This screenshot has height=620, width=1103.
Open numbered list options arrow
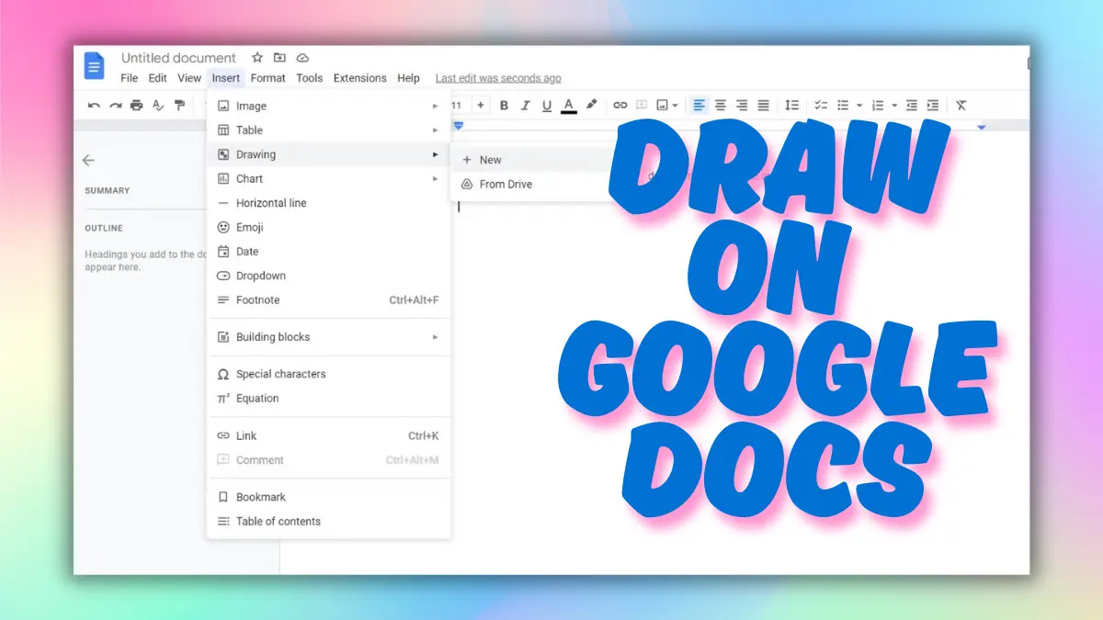click(x=894, y=106)
